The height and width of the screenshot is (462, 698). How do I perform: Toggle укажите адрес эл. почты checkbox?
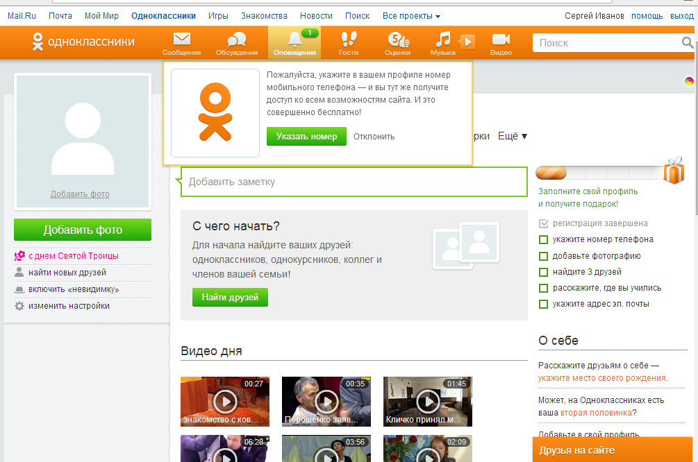[543, 304]
